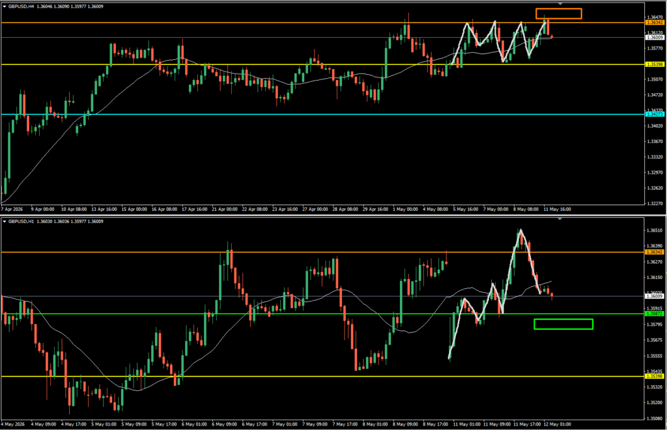
Task: Click the 1.35555 value on H1 price scale
Action: click(x=655, y=356)
